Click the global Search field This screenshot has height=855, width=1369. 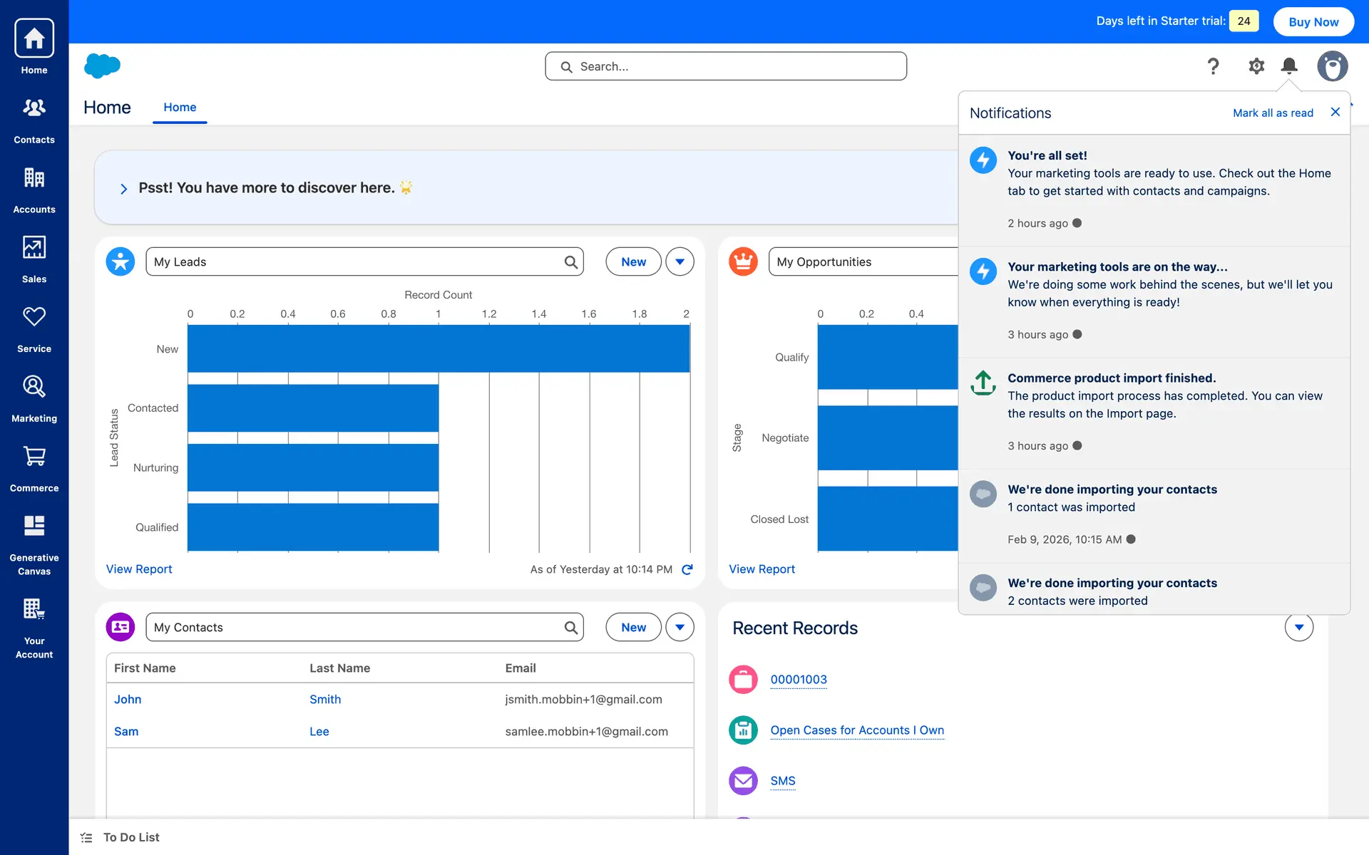(x=726, y=66)
